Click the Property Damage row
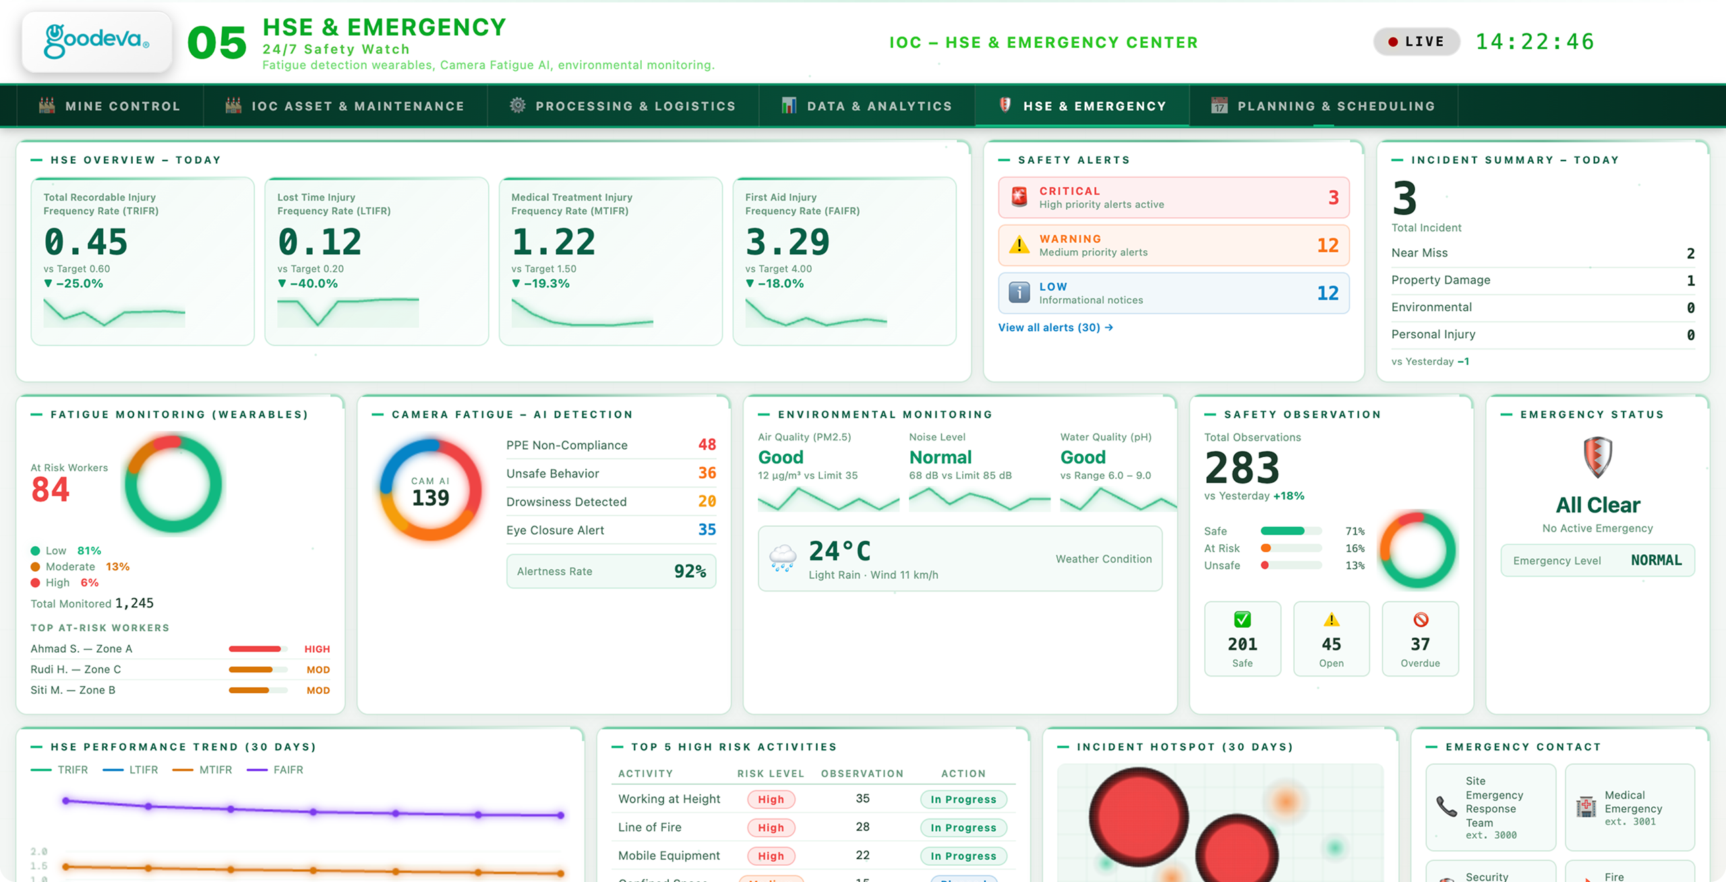Image resolution: width=1726 pixels, height=882 pixels. (x=1543, y=280)
